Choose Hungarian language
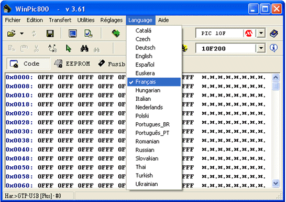The image size is (286, 202). (x=154, y=90)
